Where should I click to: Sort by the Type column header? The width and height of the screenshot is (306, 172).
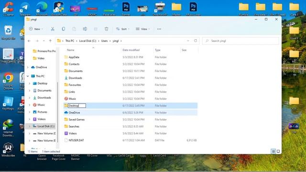[158, 50]
